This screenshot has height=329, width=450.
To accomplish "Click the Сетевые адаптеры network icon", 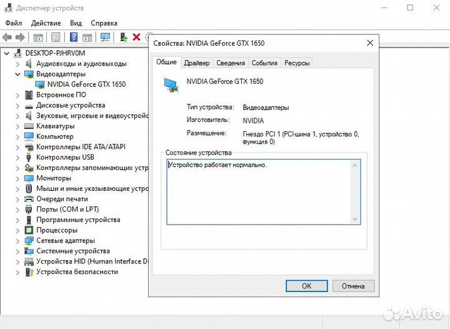I will click(x=29, y=241).
